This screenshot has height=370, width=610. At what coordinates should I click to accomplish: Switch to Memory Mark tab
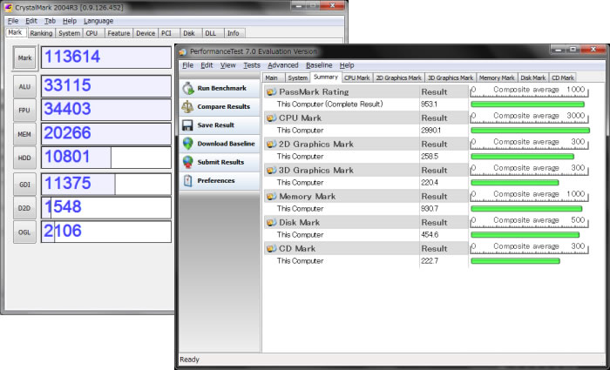(x=497, y=77)
